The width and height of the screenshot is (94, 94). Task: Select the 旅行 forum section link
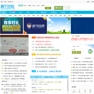click(x=29, y=16)
